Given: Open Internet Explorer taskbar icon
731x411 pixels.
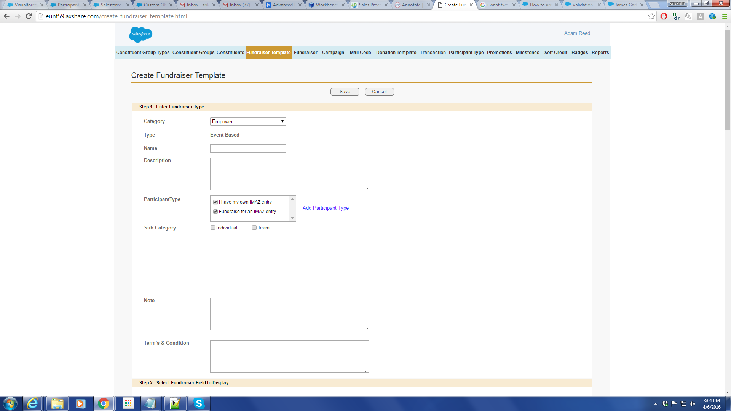Looking at the screenshot, I should pos(33,403).
